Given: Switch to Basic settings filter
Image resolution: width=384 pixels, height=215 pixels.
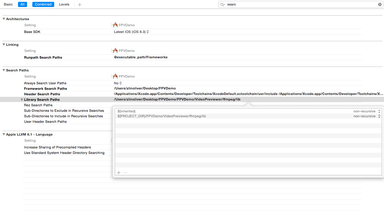Looking at the screenshot, I should point(8,4).
